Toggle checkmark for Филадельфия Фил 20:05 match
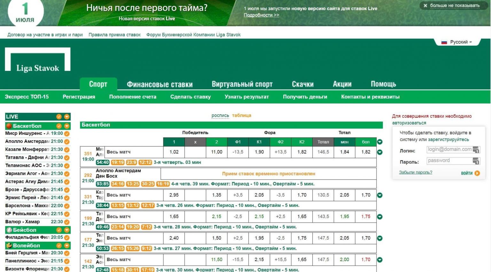The height and width of the screenshot is (272, 491). pos(67,238)
